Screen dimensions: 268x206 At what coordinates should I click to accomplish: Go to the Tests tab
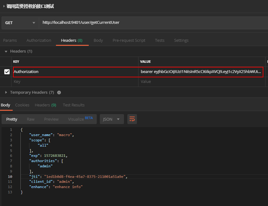click(160, 41)
